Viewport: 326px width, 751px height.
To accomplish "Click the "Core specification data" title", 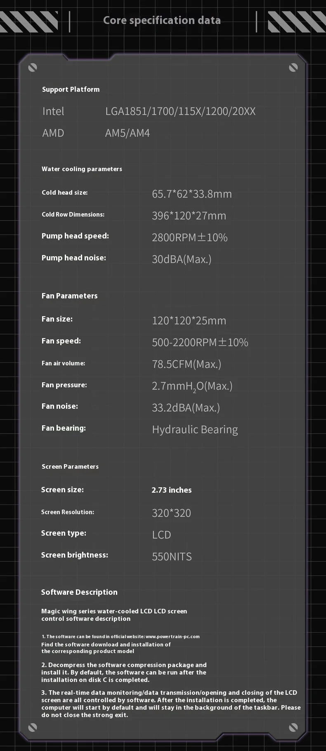I will click(162, 20).
